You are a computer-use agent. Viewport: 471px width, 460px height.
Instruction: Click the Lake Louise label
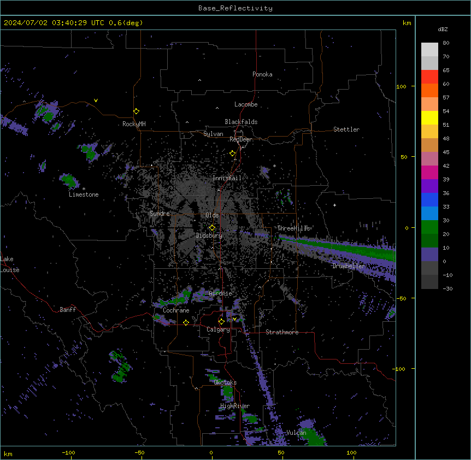(9, 264)
